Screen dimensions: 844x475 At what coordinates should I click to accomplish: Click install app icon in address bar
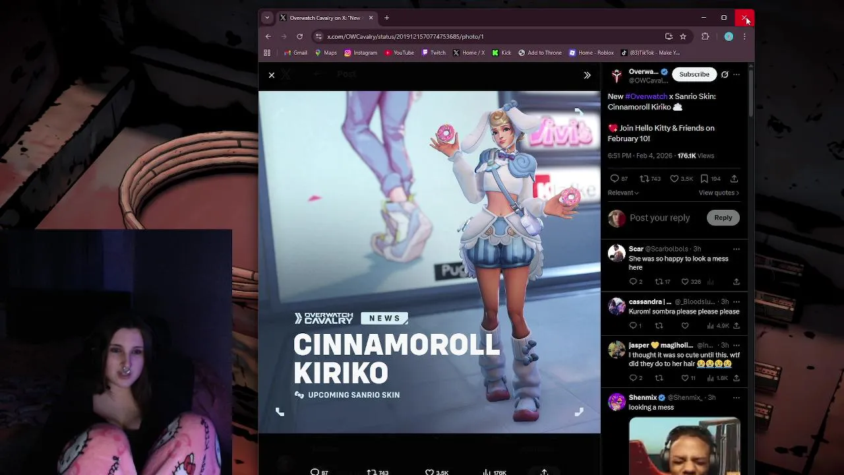[x=669, y=36]
